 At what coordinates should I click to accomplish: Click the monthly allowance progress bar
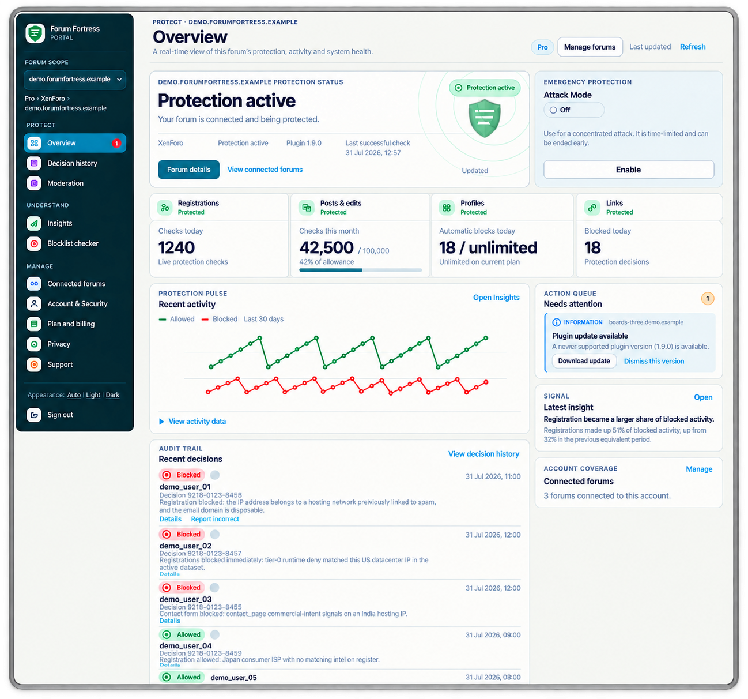(x=361, y=270)
